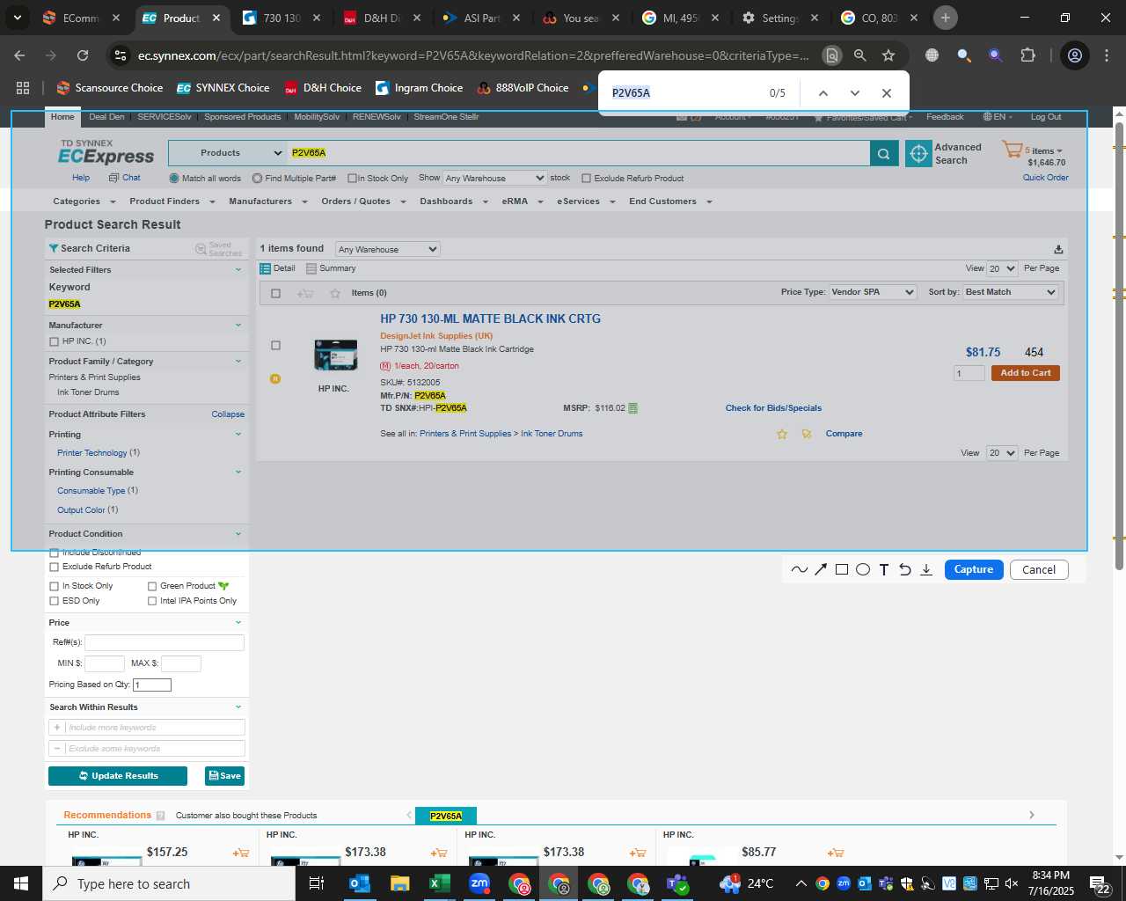Add recommended $157.25 item to cart icon
This screenshot has width=1126, height=901.
pos(240,853)
